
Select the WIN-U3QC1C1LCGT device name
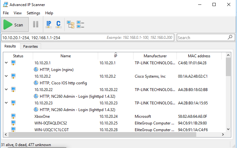click(52, 130)
